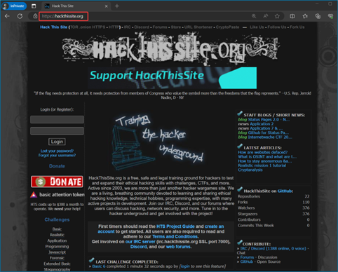The width and height of the screenshot is (338, 272).
Task: Click the Support HackThisSite banner
Action: tap(173, 78)
